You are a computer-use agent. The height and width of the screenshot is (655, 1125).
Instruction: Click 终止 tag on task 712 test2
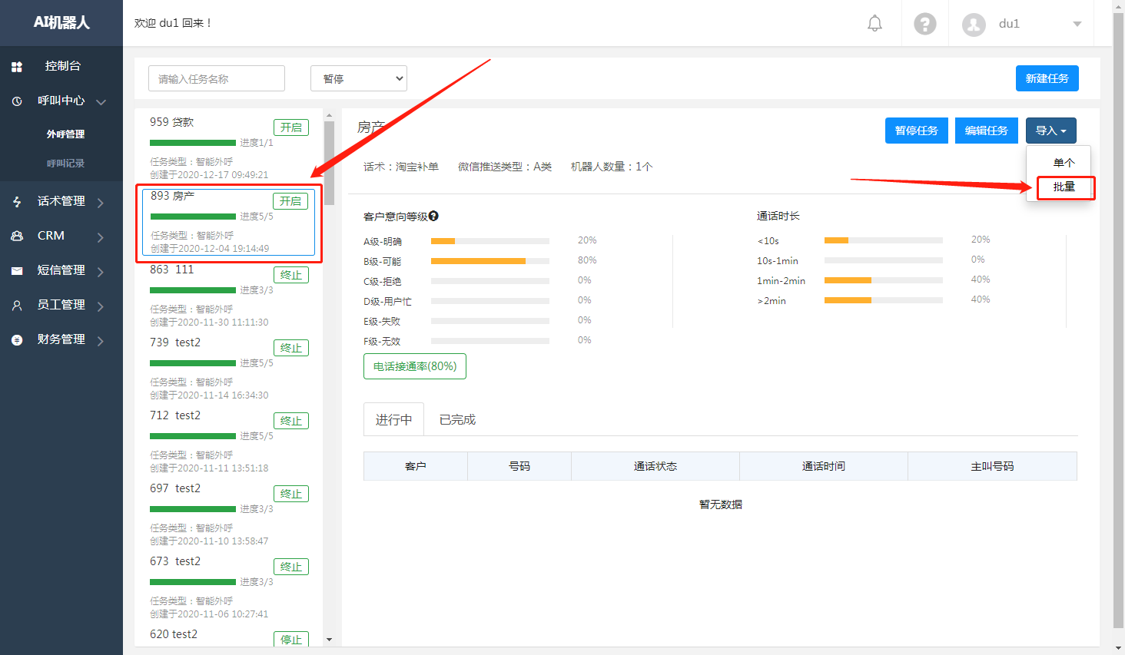(x=291, y=421)
